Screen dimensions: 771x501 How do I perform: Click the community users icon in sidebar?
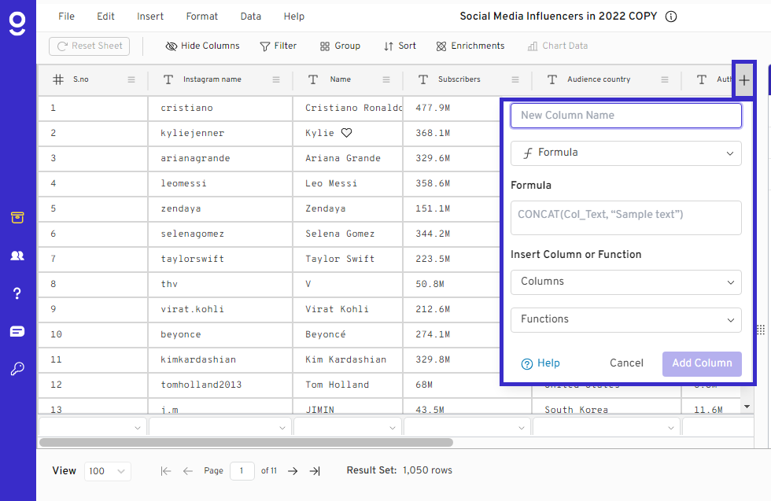[x=17, y=256]
